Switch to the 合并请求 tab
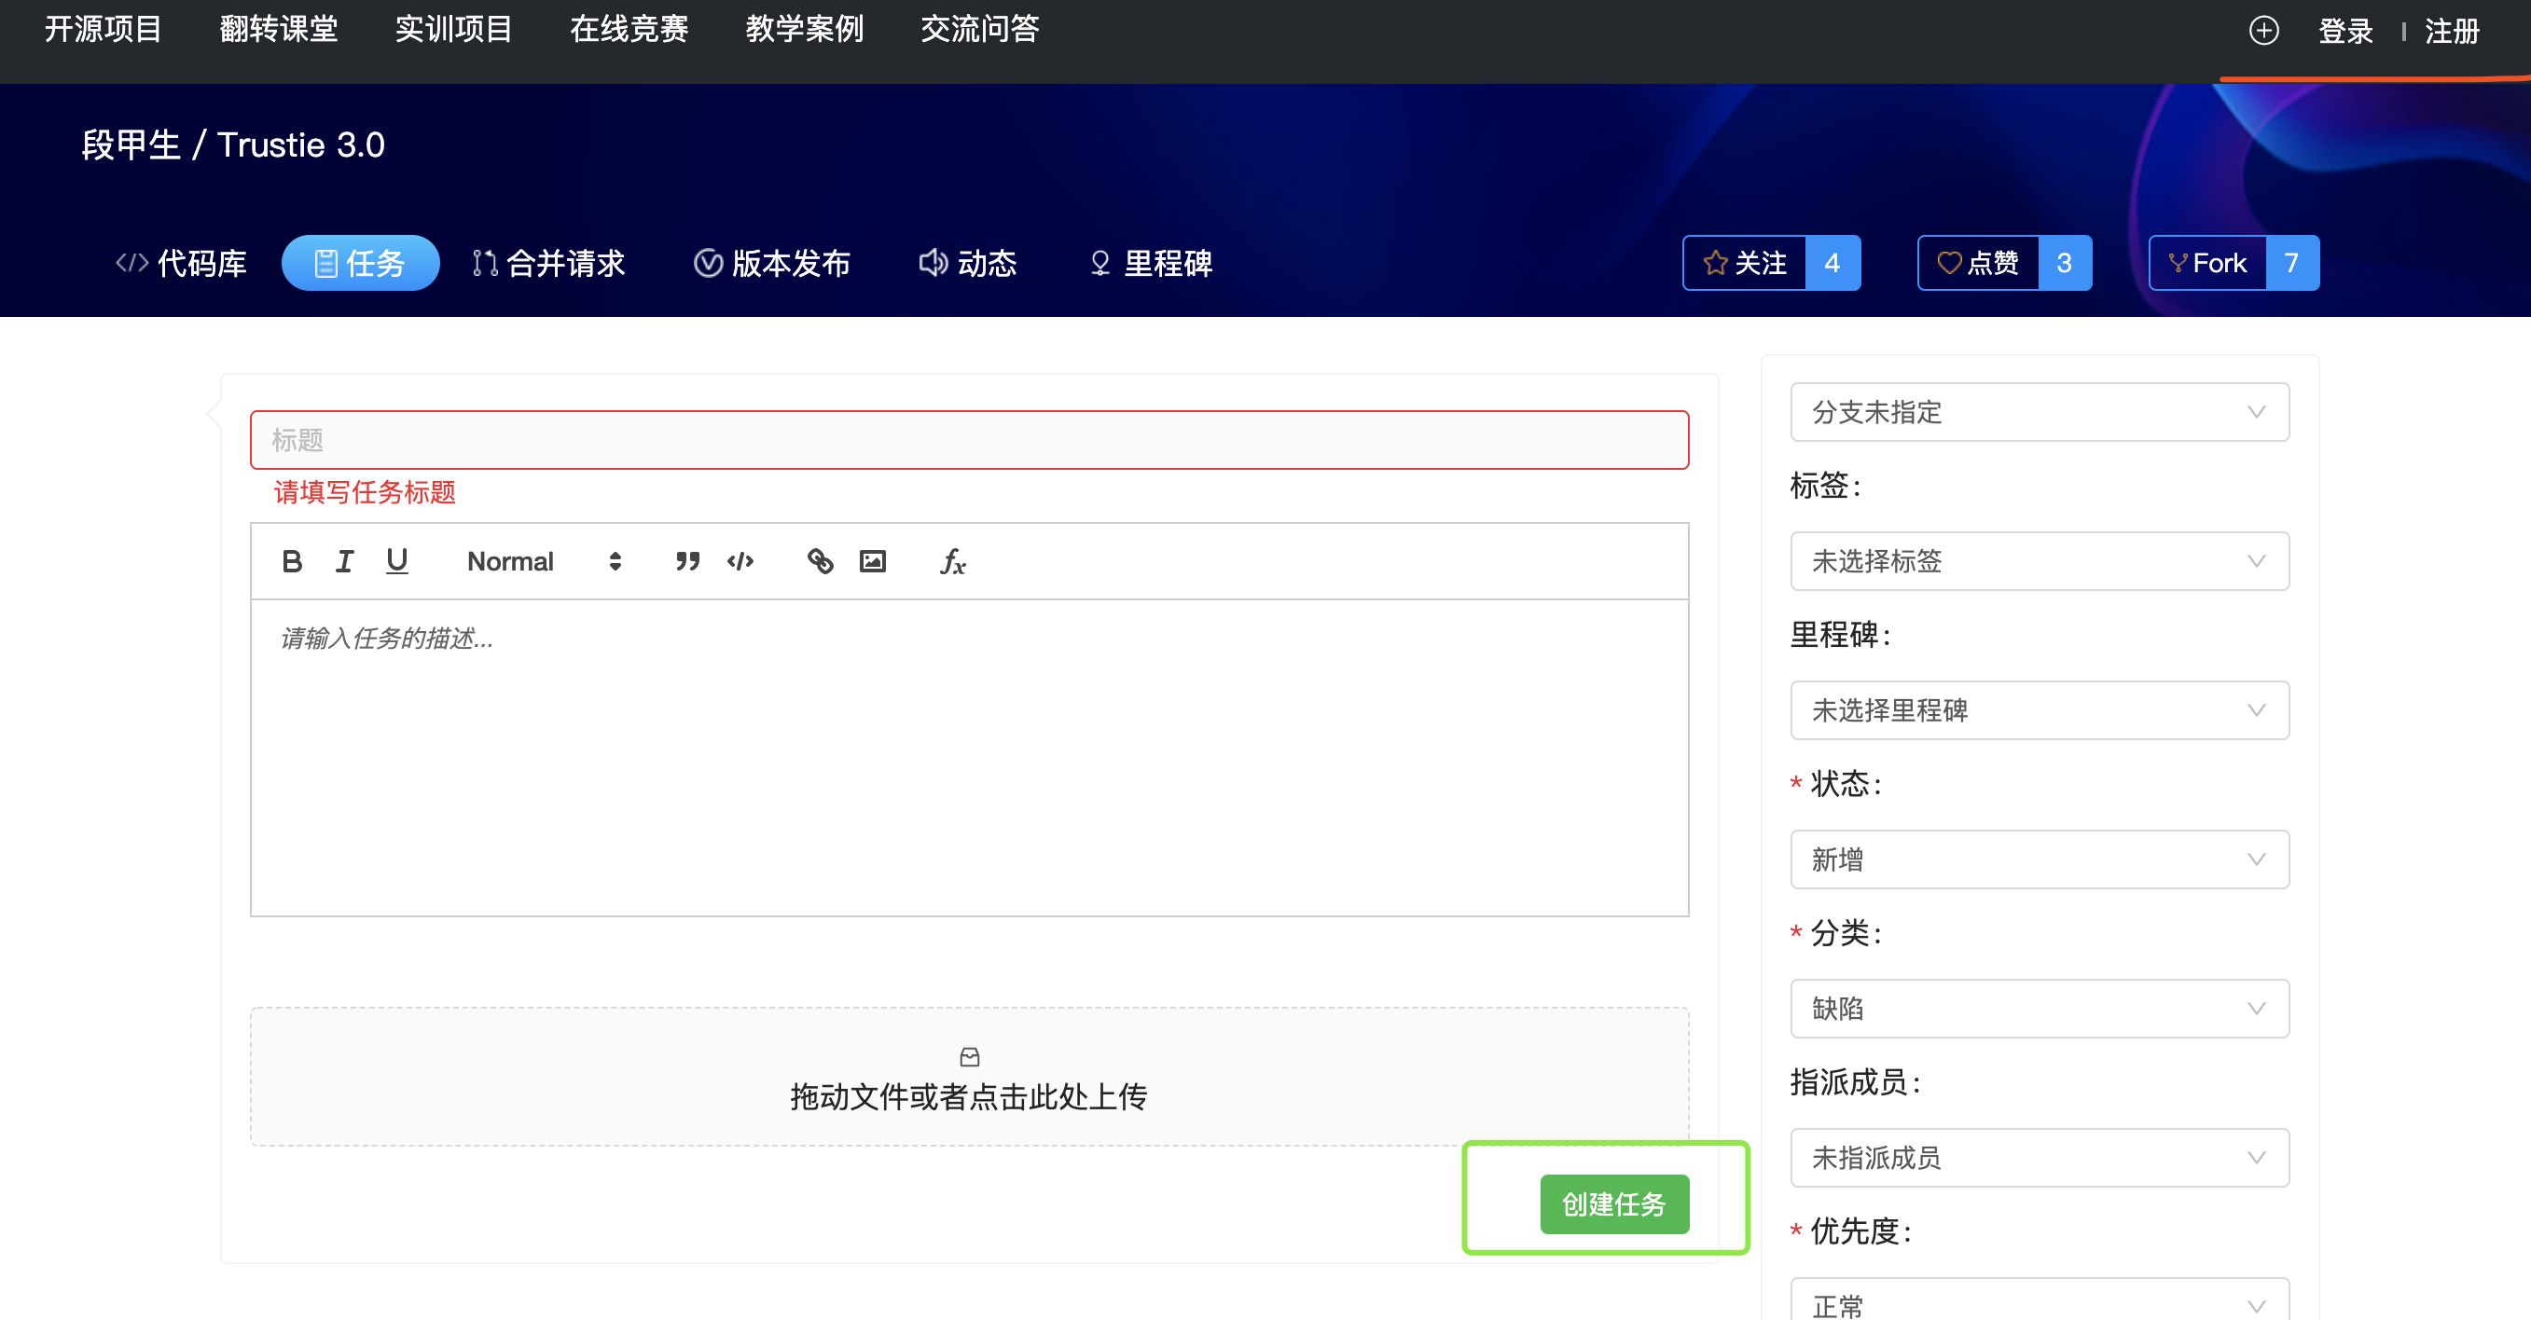The image size is (2531, 1320). coord(548,263)
